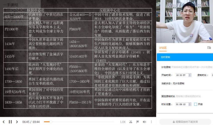Viewport: 213px width, 125px height.
Task: Go to the previous video
Action: [4, 122]
